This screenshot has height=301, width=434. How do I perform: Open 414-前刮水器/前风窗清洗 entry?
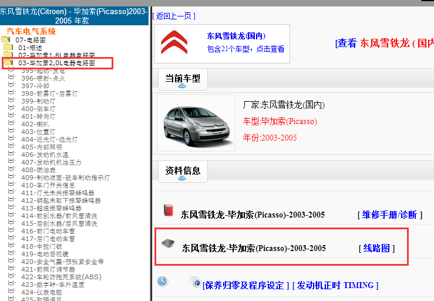click(59, 216)
